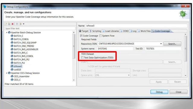
Task: Collapse the Xpediter CICS Debug Session node
Action: [7, 73]
